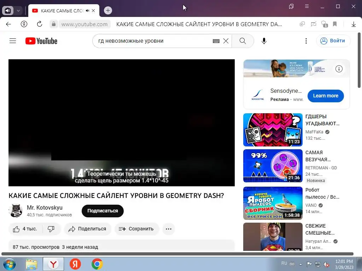Open the Yandex browser hamburger menu

pyautogui.click(x=307, y=6)
